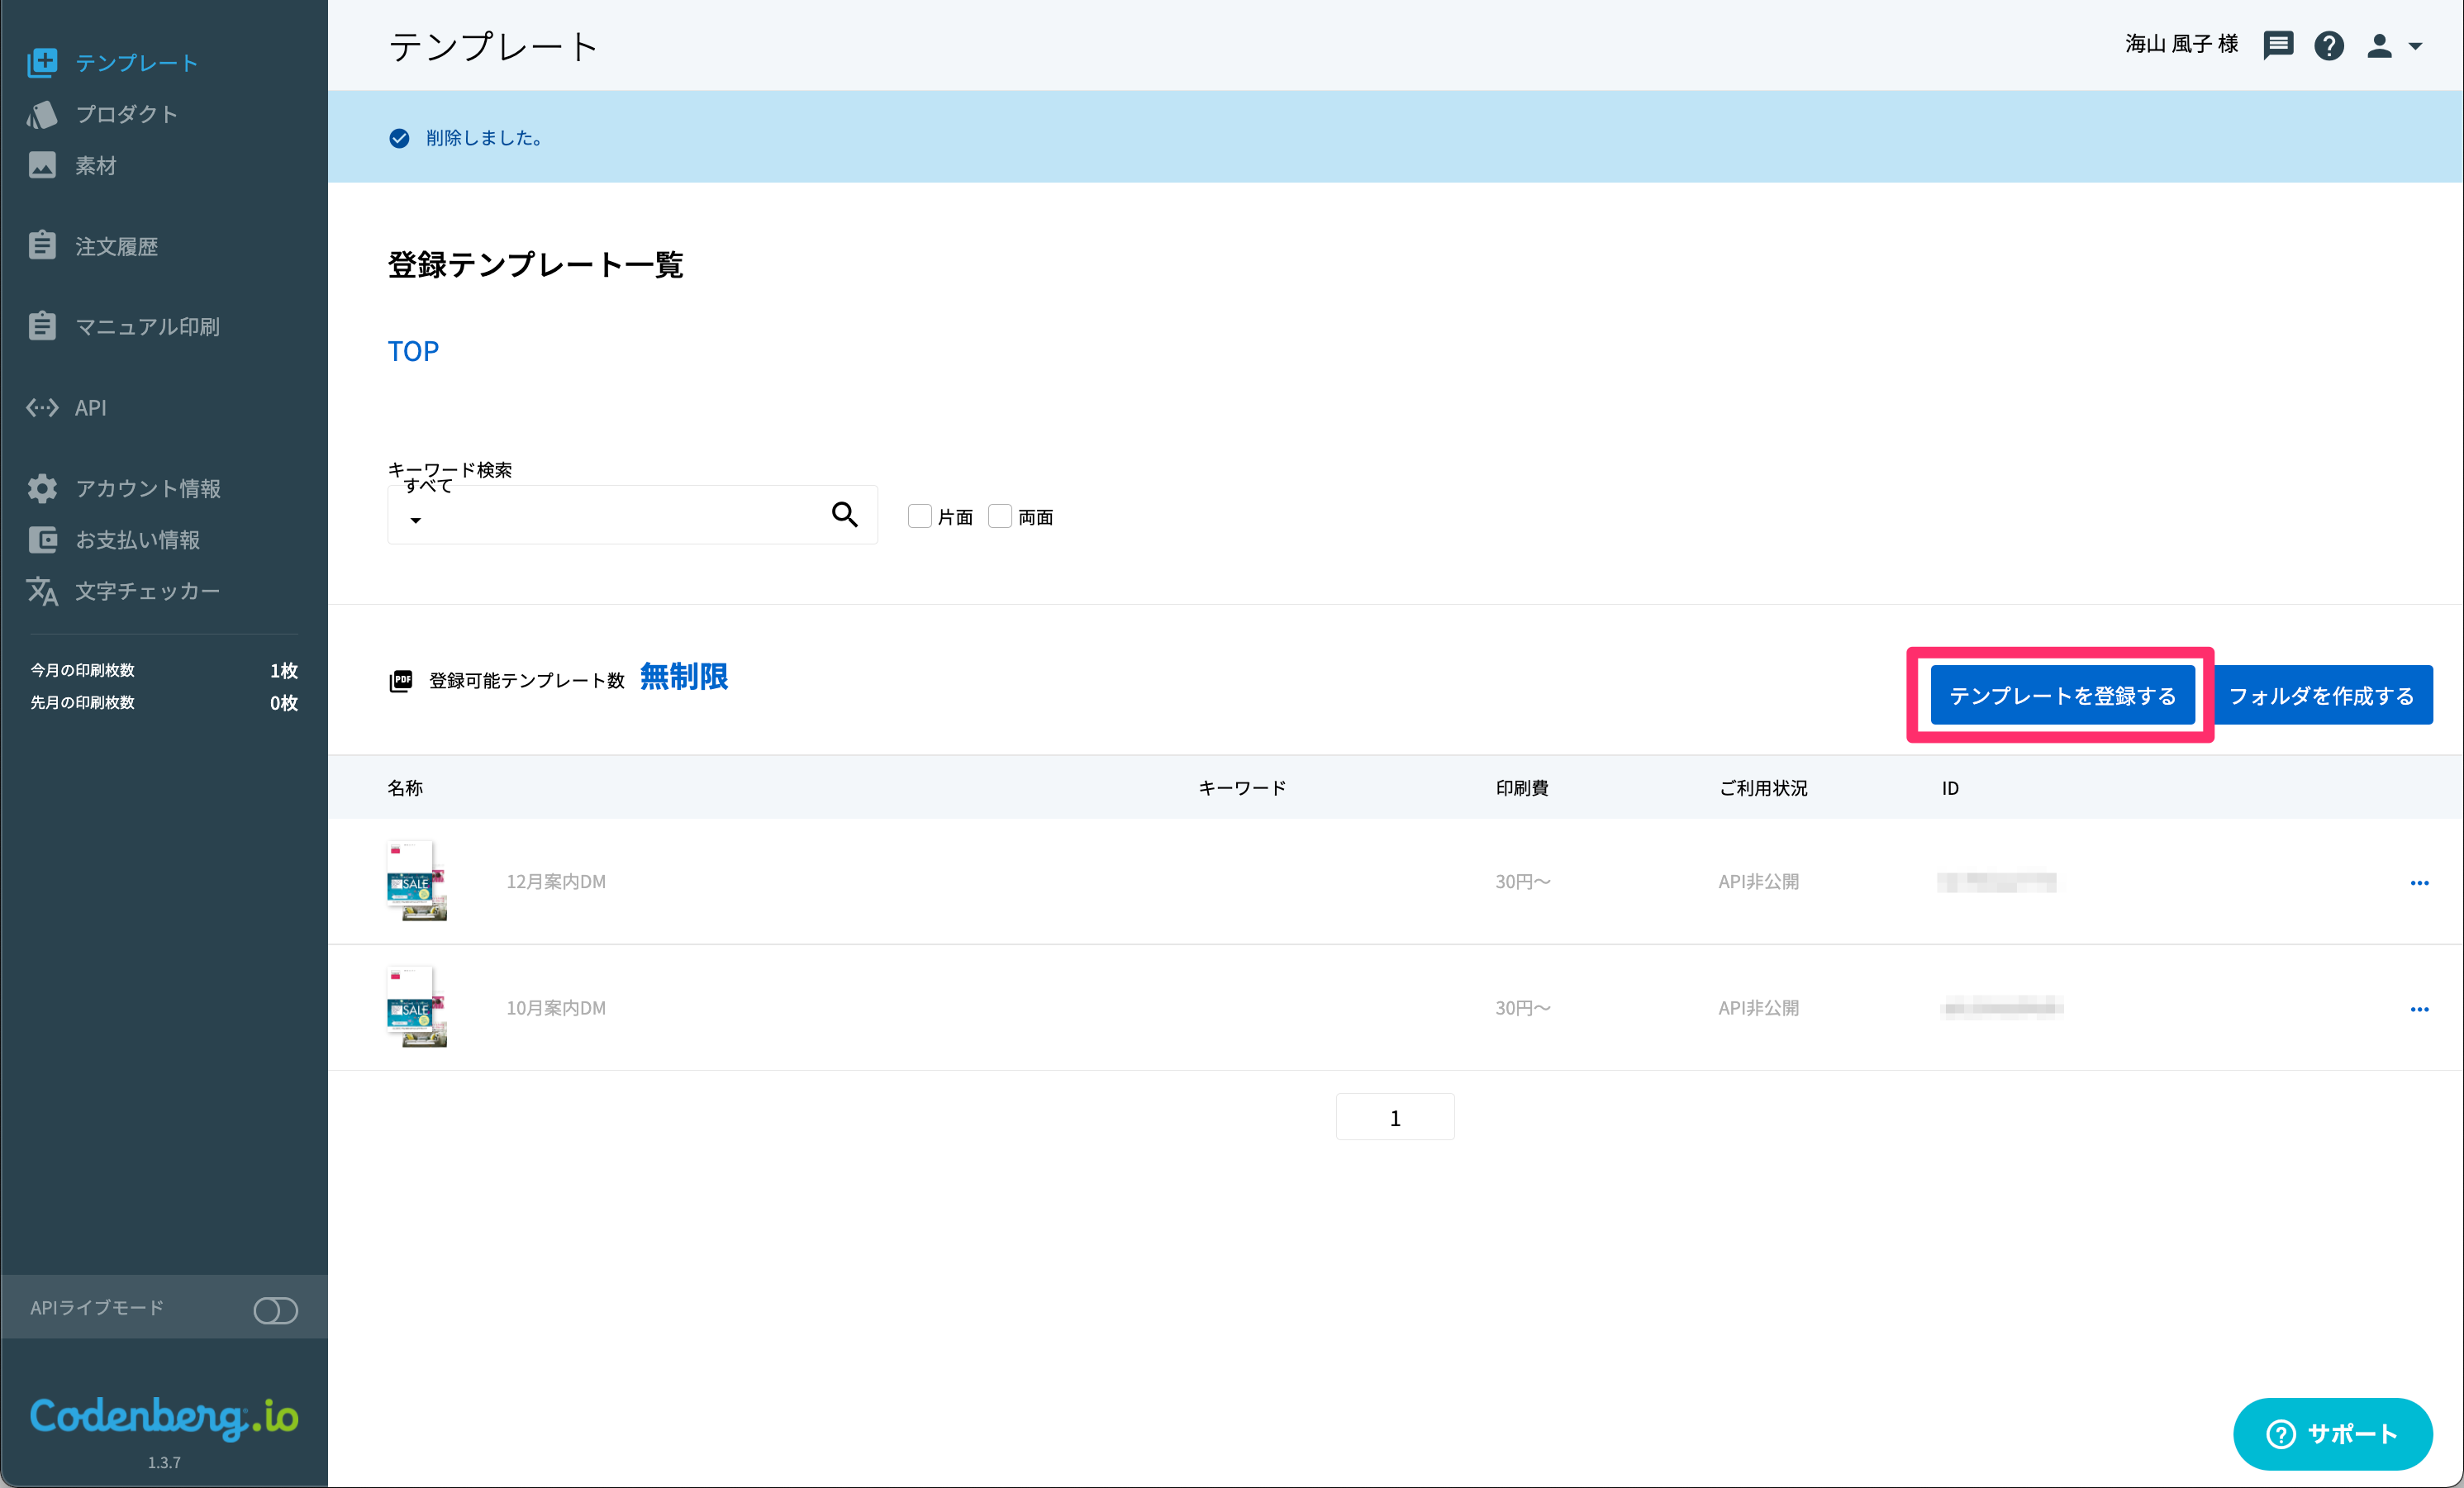The width and height of the screenshot is (2464, 1488).
Task: Click the 今月の印刷枚数 label
Action: 82,670
